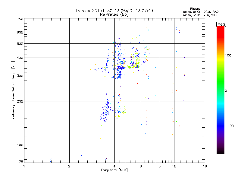Click the y-axis tick label '100'
Image resolution: width=241 pixels, height=181 pixels.
[x=20, y=145]
